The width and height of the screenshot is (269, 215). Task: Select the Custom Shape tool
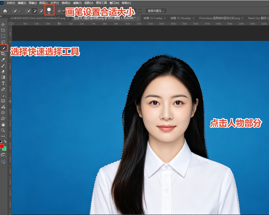3,118
